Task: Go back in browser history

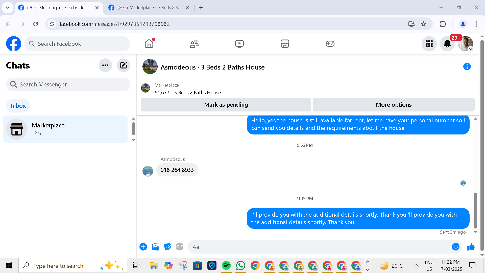Action: [x=8, y=24]
